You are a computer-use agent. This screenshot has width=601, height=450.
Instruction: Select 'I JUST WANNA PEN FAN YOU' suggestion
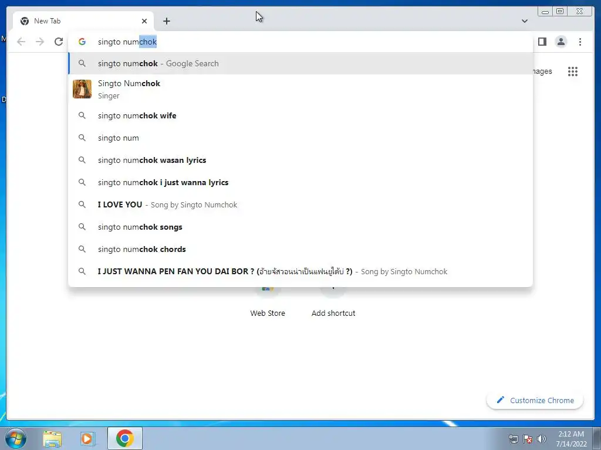(300, 271)
